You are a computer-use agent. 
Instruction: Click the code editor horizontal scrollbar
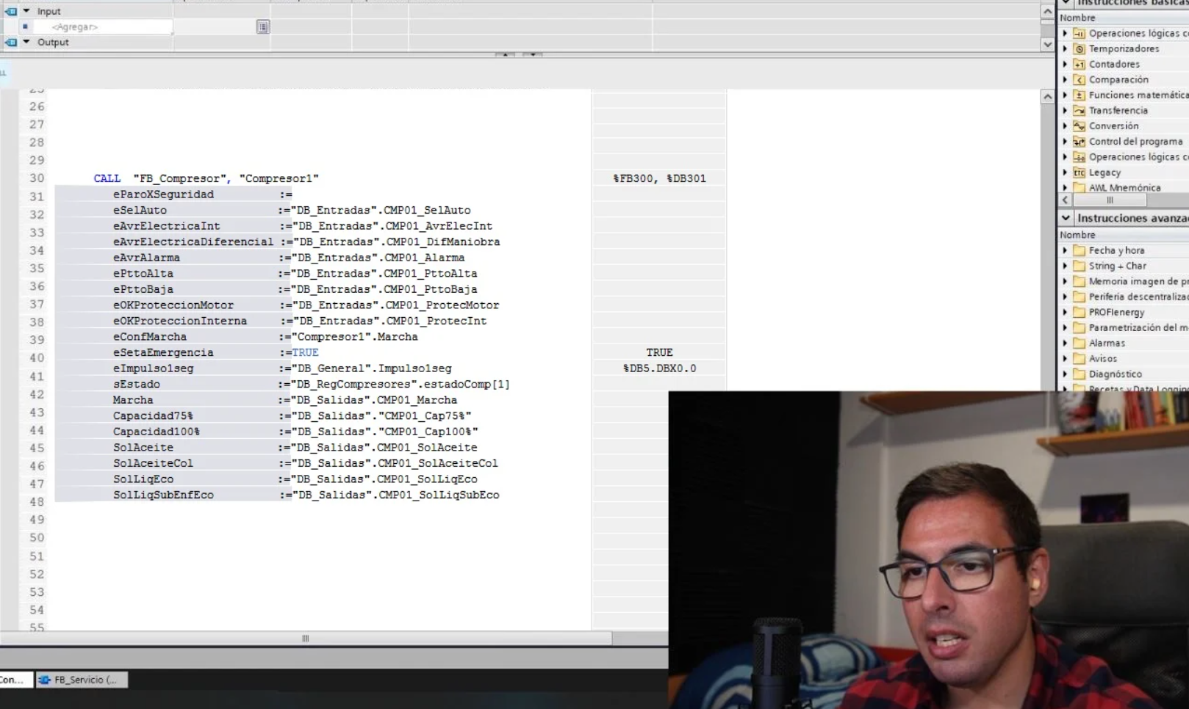(x=306, y=639)
